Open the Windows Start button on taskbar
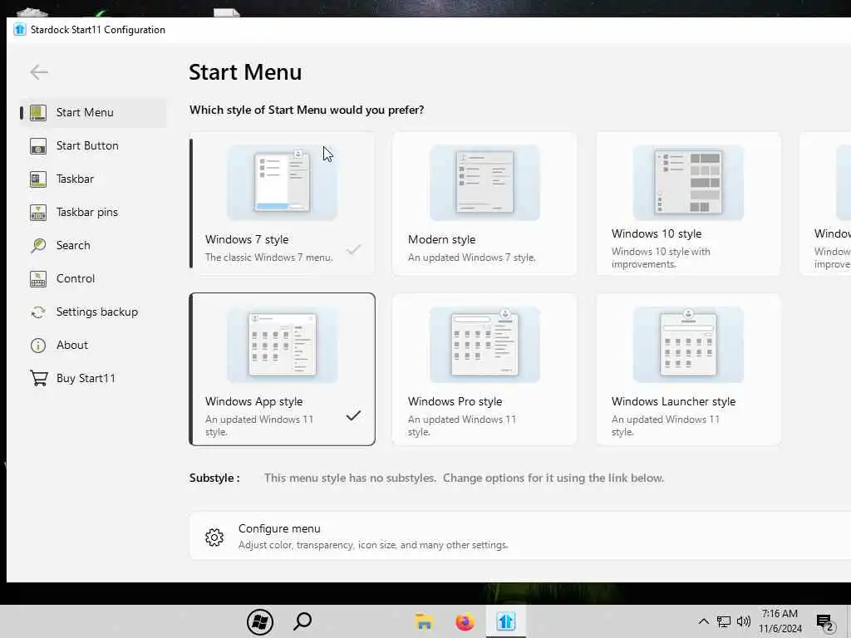The width and height of the screenshot is (851, 638). click(260, 621)
